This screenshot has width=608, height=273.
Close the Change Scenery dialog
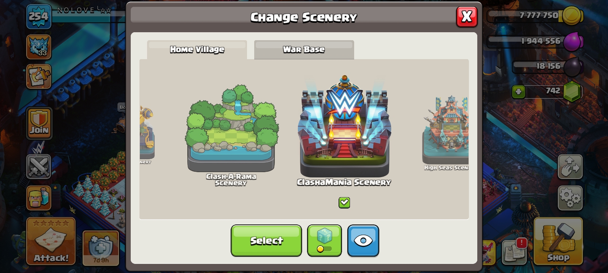click(x=467, y=17)
